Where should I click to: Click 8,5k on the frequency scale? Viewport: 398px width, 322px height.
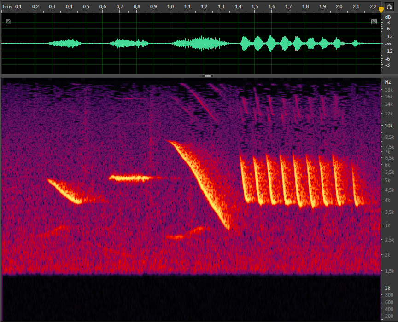[x=390, y=137]
